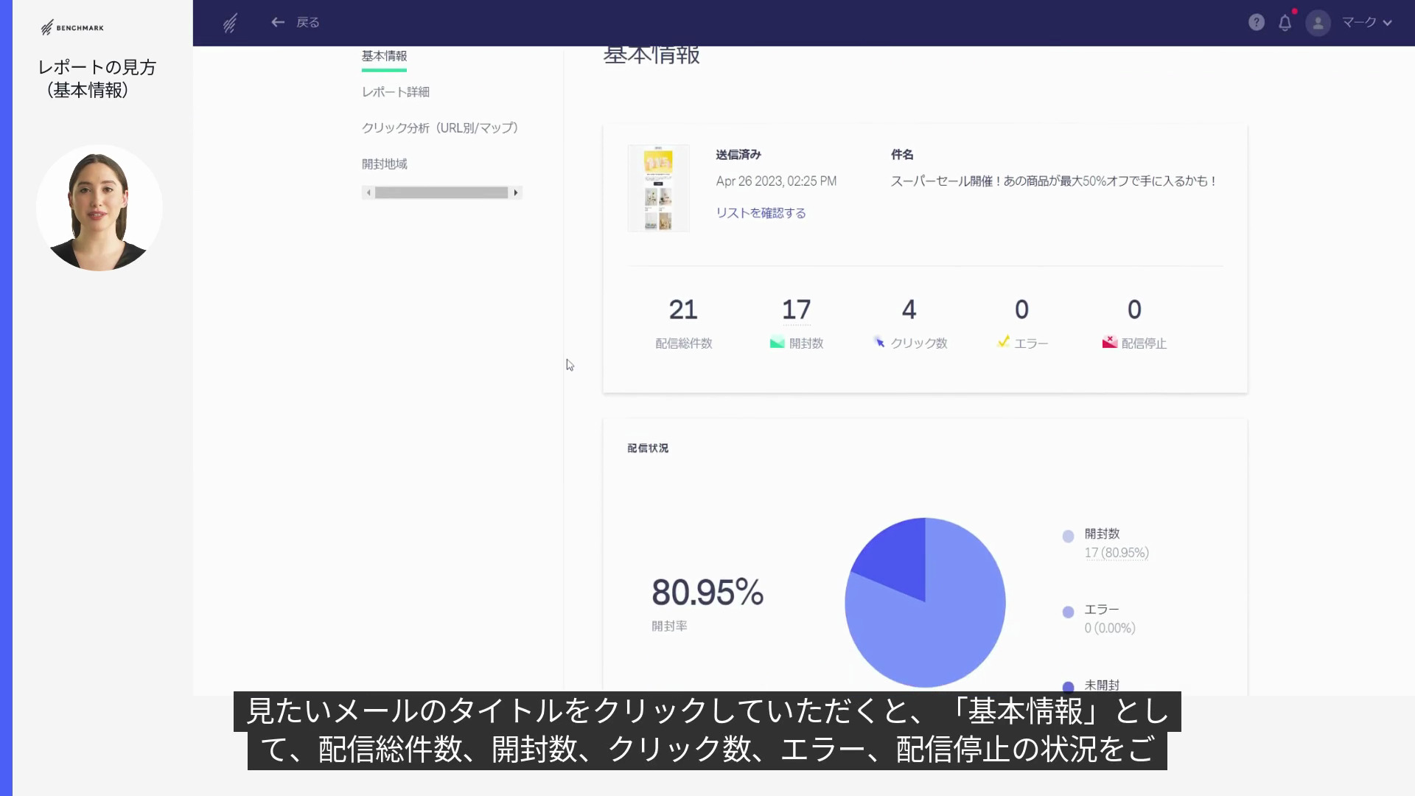Open the help question mark icon
Screen dimensions: 1415x796
pyautogui.click(x=1255, y=22)
